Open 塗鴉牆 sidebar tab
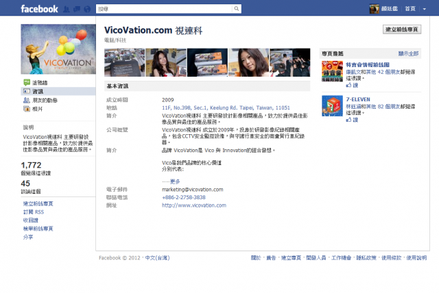 (x=58, y=82)
